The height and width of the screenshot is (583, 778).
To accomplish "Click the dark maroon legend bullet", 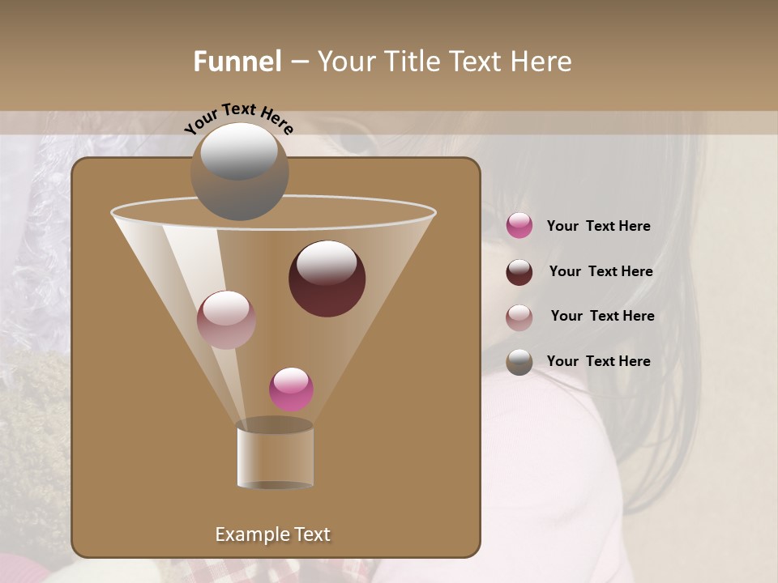I will [519, 272].
